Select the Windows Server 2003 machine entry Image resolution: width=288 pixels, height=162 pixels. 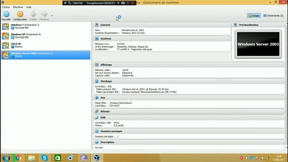(46, 55)
